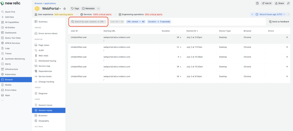This screenshot has height=131, width=293.
Task: Copy permalink with the link icon
Action: point(288,3)
